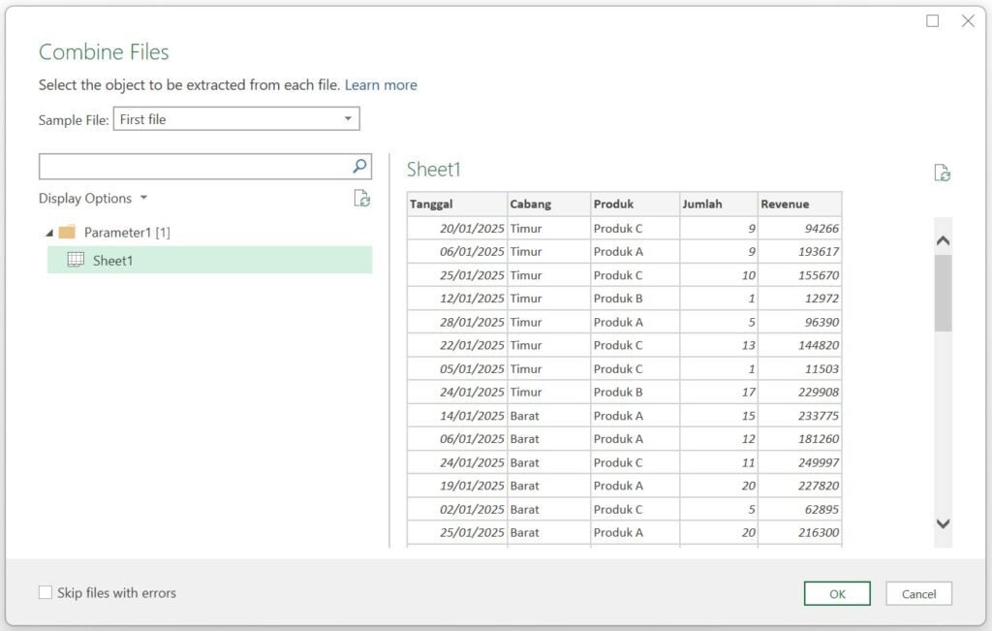Refresh the Sheet1 preview icon
Screen dimensions: 992x631
click(942, 173)
